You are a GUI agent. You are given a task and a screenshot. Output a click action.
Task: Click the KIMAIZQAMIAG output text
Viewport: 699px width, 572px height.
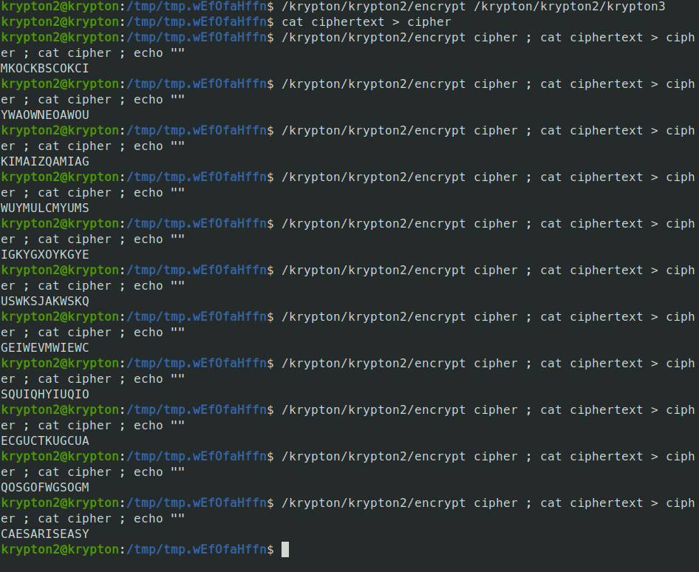[x=45, y=161]
